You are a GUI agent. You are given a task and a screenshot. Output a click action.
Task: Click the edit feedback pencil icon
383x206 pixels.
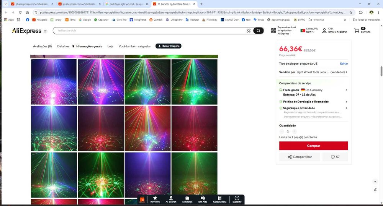point(375,190)
